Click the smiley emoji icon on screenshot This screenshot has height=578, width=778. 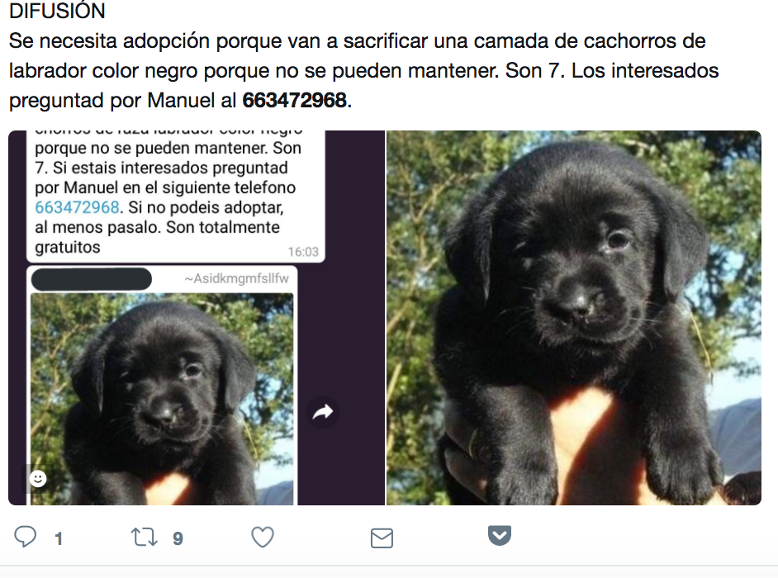point(38,479)
